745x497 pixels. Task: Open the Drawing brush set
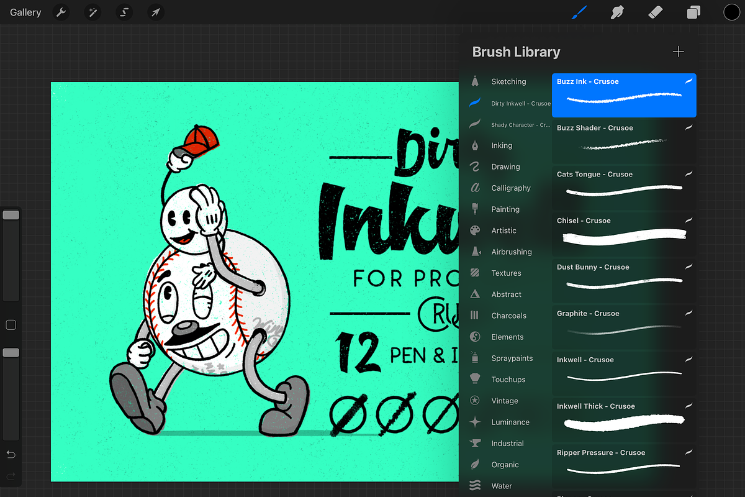505,166
